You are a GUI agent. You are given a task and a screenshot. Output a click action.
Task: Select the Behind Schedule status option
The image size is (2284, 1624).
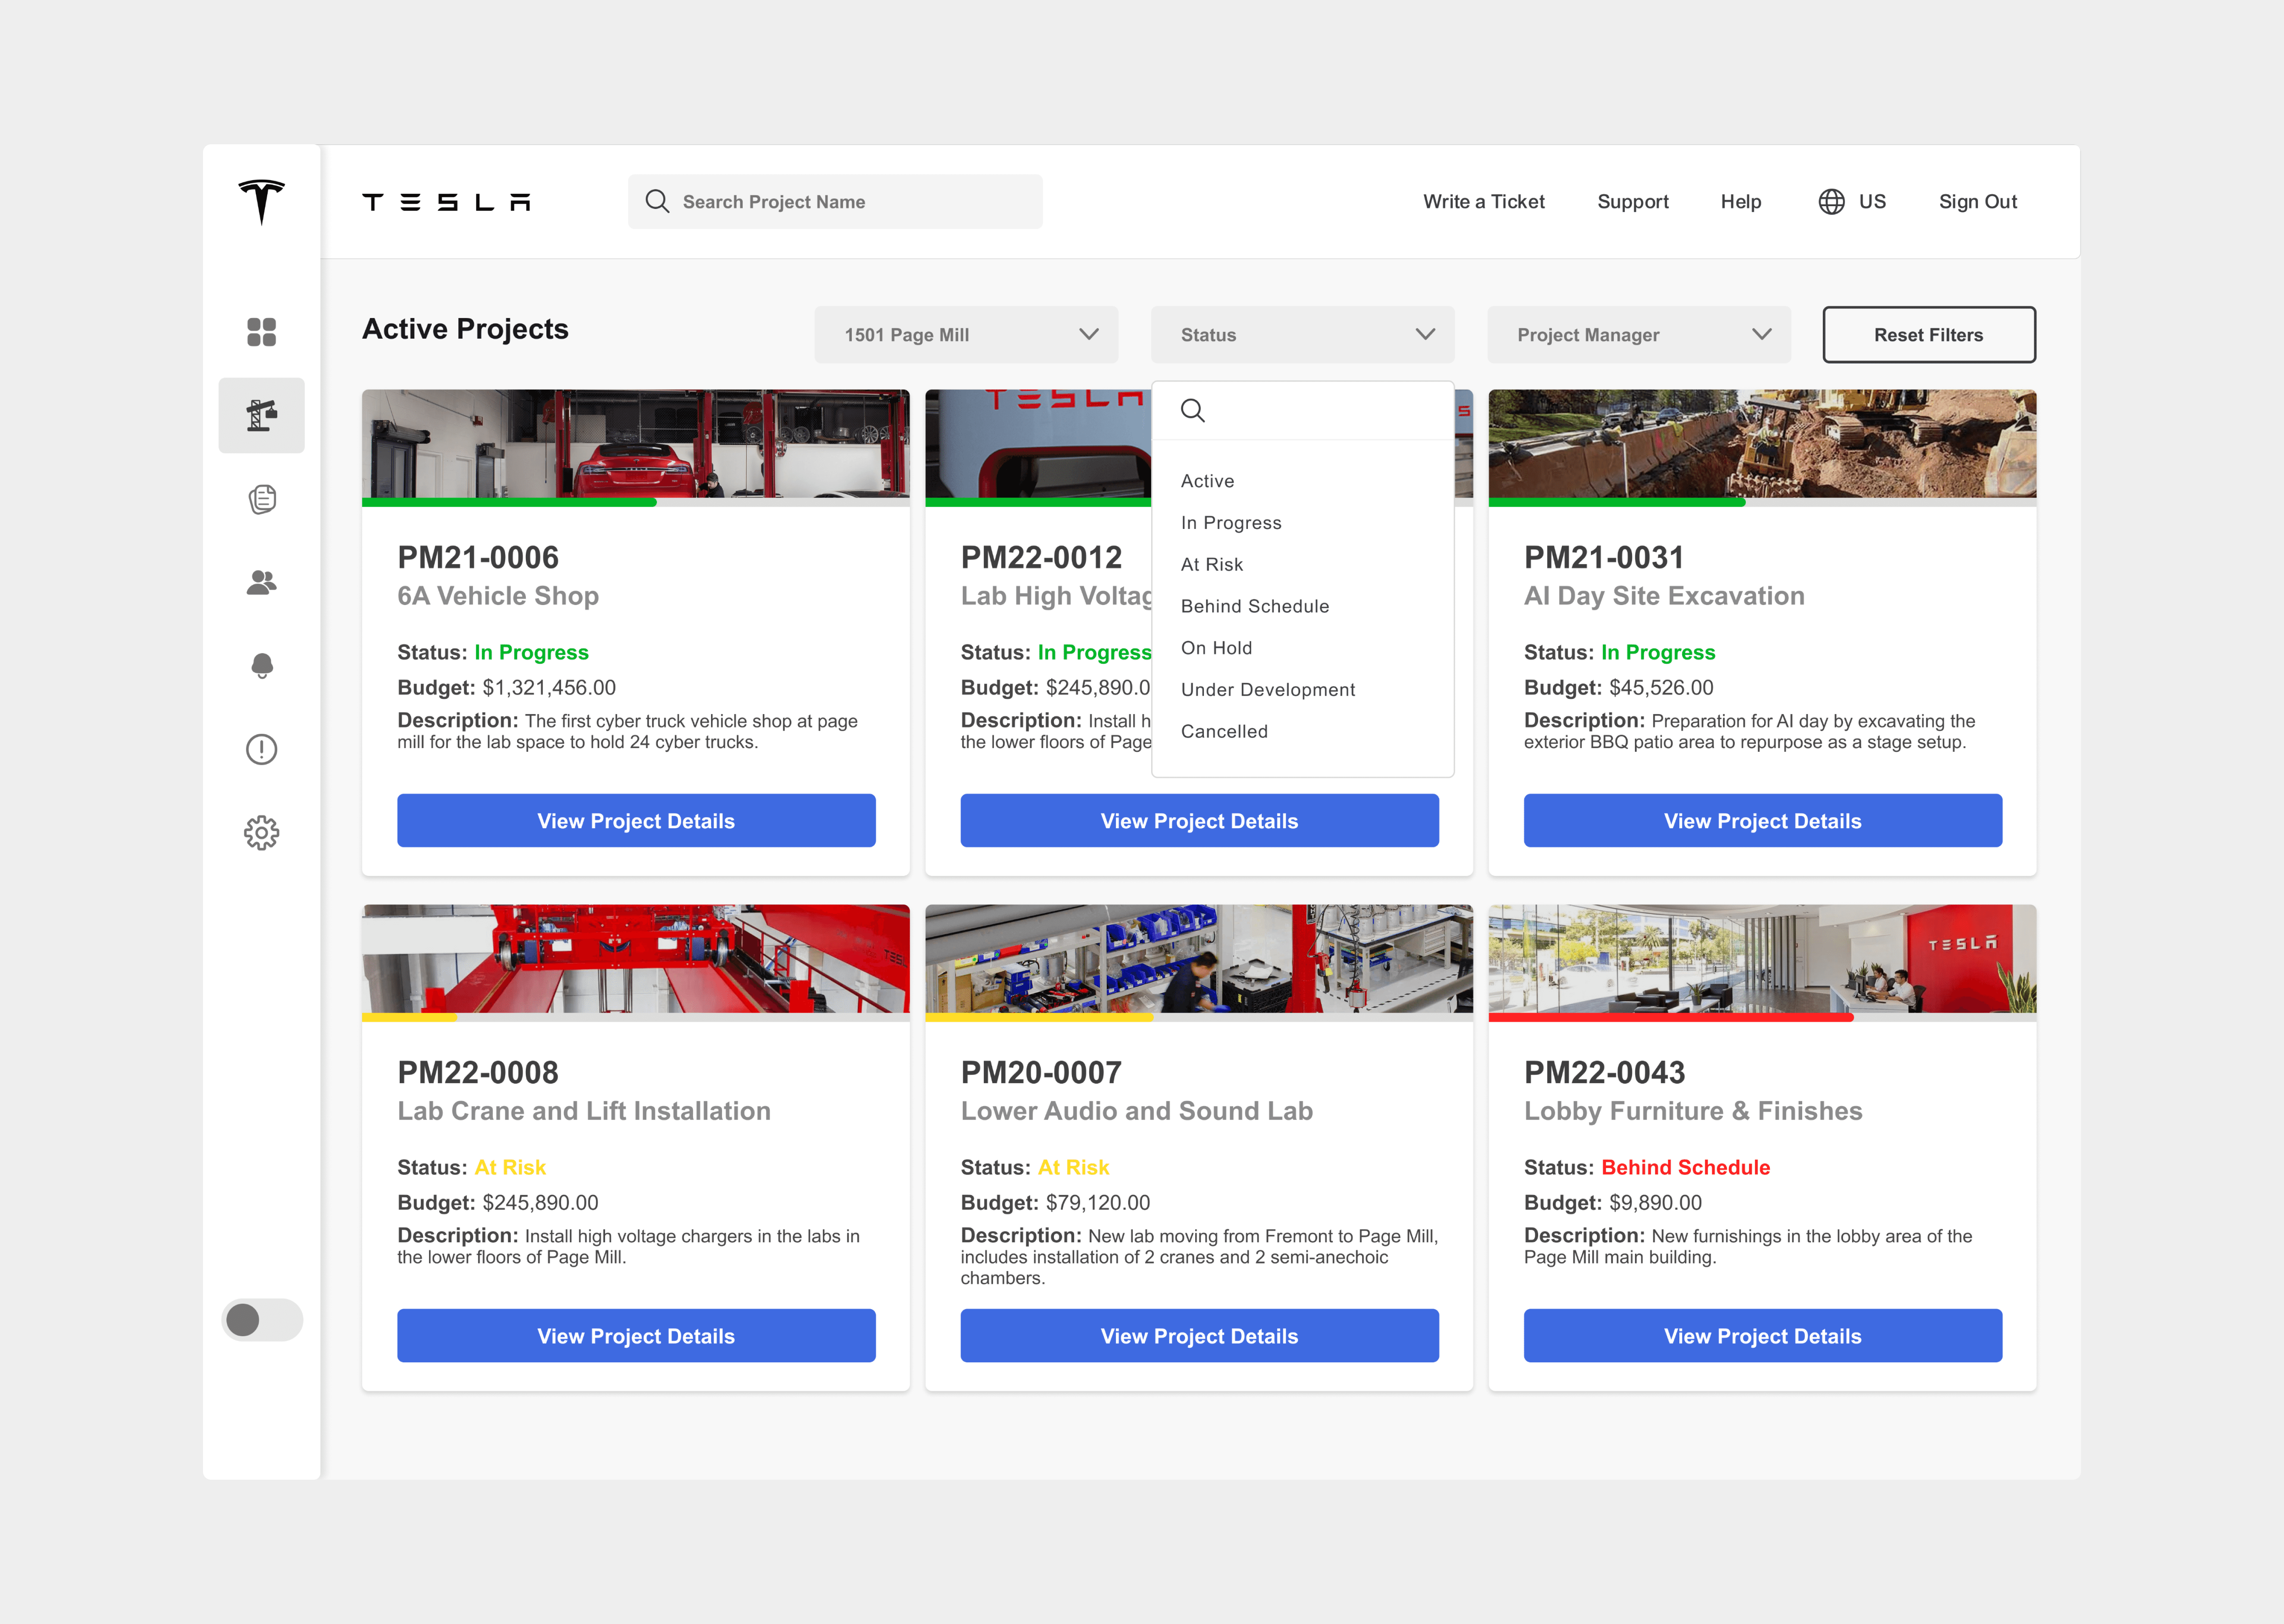[1255, 606]
